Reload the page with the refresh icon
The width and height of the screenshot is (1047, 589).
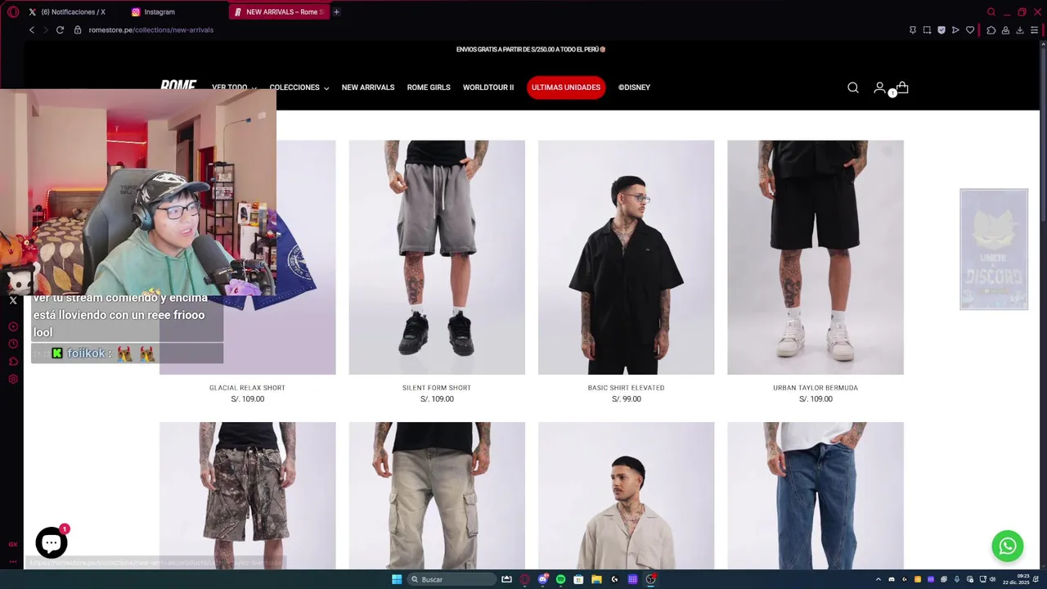[60, 29]
